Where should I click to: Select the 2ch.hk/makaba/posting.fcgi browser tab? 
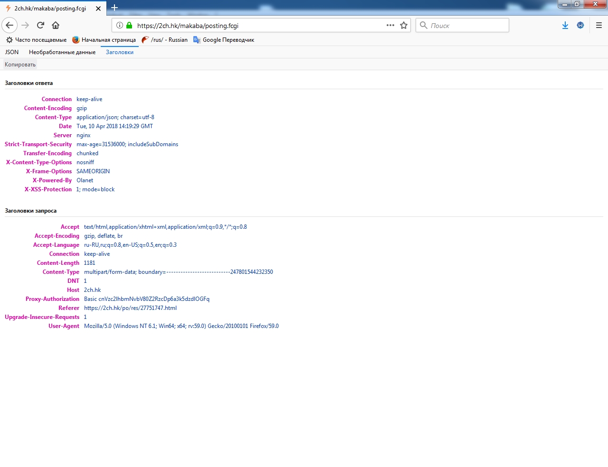(x=53, y=9)
